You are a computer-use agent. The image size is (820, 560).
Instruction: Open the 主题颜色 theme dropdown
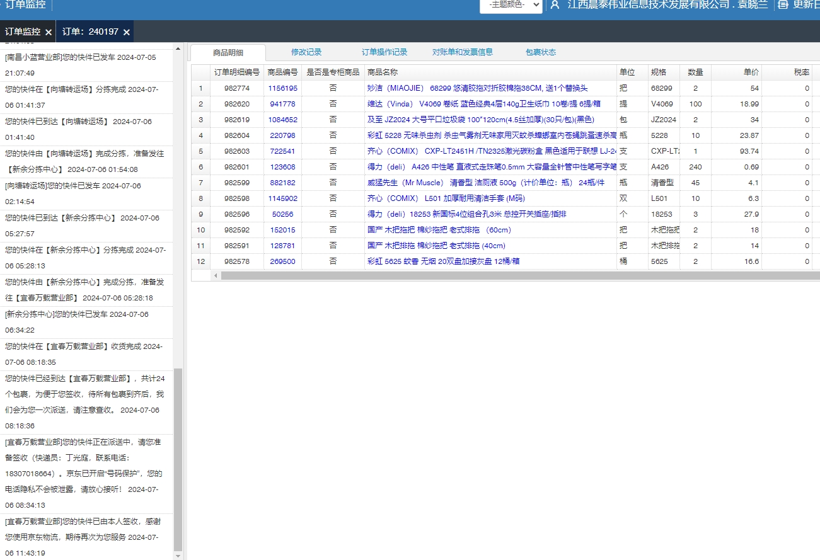pos(511,5)
